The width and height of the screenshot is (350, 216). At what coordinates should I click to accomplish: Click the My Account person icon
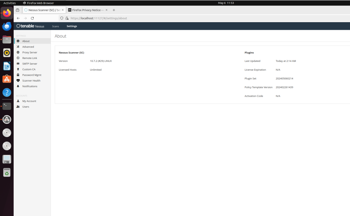pos(18,101)
